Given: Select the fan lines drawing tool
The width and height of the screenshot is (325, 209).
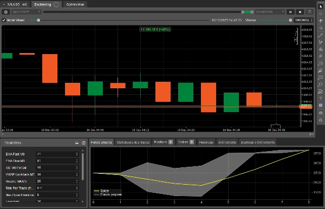Looking at the screenshot, I should click(x=321, y=70).
